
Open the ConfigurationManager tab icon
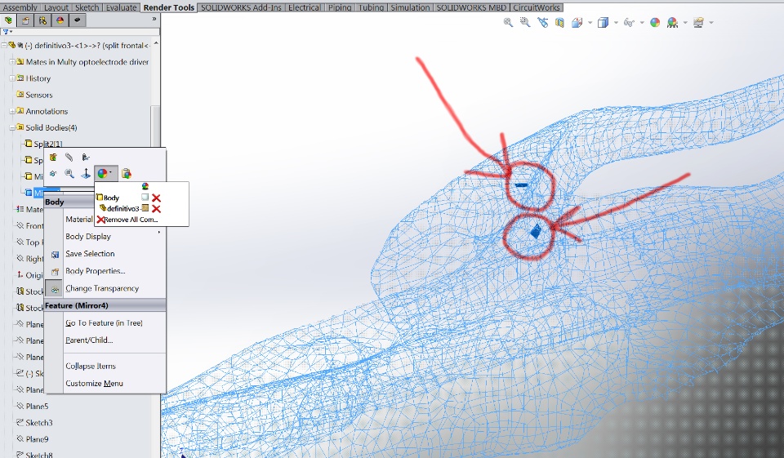43,20
